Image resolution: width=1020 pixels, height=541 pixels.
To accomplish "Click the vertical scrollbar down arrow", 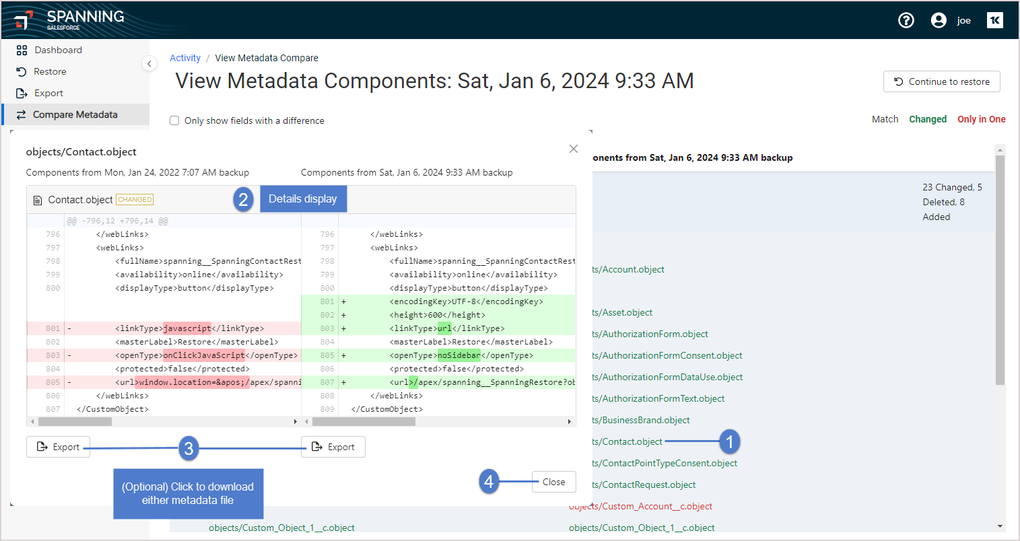I will point(1000,526).
